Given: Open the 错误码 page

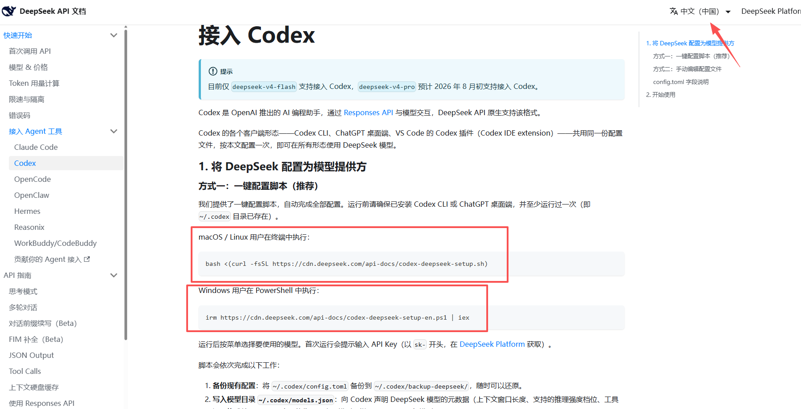Looking at the screenshot, I should (x=20, y=115).
